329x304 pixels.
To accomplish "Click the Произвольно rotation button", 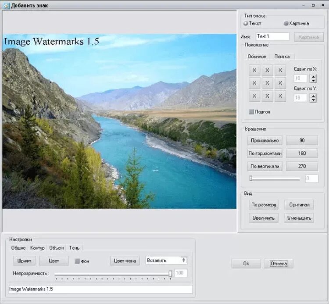I will pyautogui.click(x=265, y=140).
